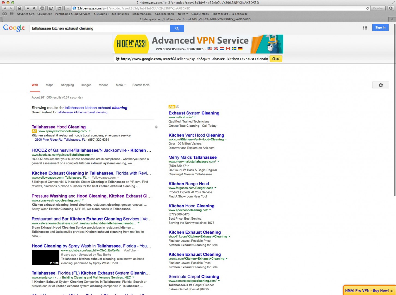
Task: Click the Sign in button
Action: (380, 28)
